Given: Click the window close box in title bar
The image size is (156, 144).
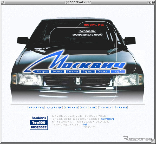Looking at the screenshot, I should (x=2, y=2).
